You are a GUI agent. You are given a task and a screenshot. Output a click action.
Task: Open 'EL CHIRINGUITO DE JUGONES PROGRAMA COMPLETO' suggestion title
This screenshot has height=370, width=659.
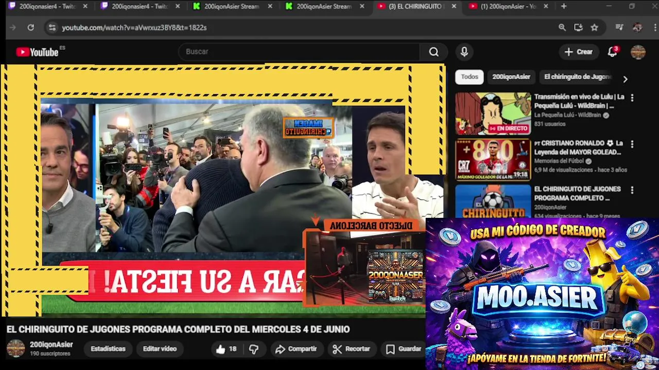tap(578, 193)
